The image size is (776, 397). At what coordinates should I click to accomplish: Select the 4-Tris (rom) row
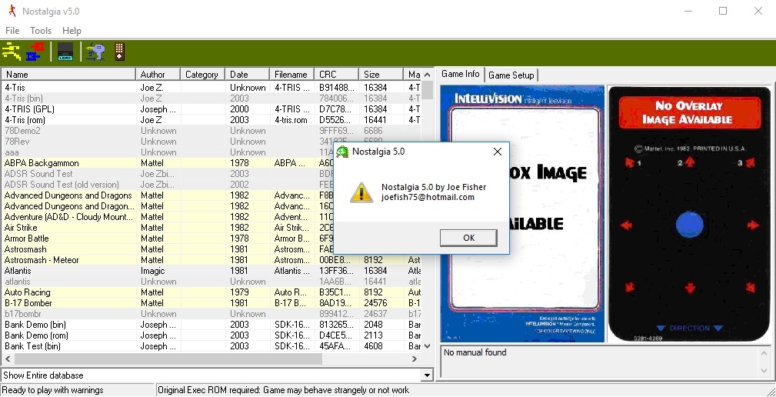point(211,120)
